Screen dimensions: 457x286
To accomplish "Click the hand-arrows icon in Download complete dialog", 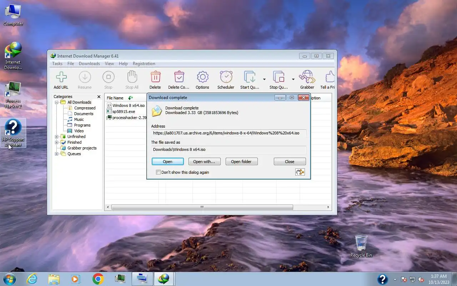I will [300, 172].
